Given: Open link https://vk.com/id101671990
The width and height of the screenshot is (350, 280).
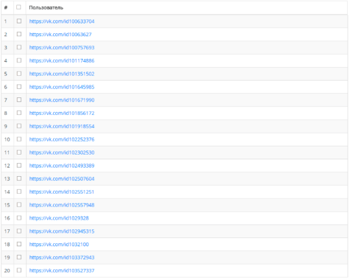Looking at the screenshot, I should coord(62,100).
